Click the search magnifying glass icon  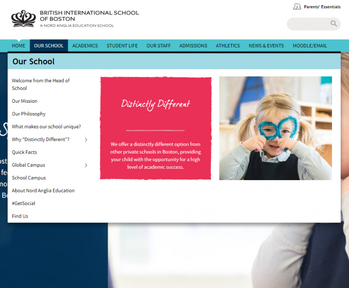click(x=334, y=23)
